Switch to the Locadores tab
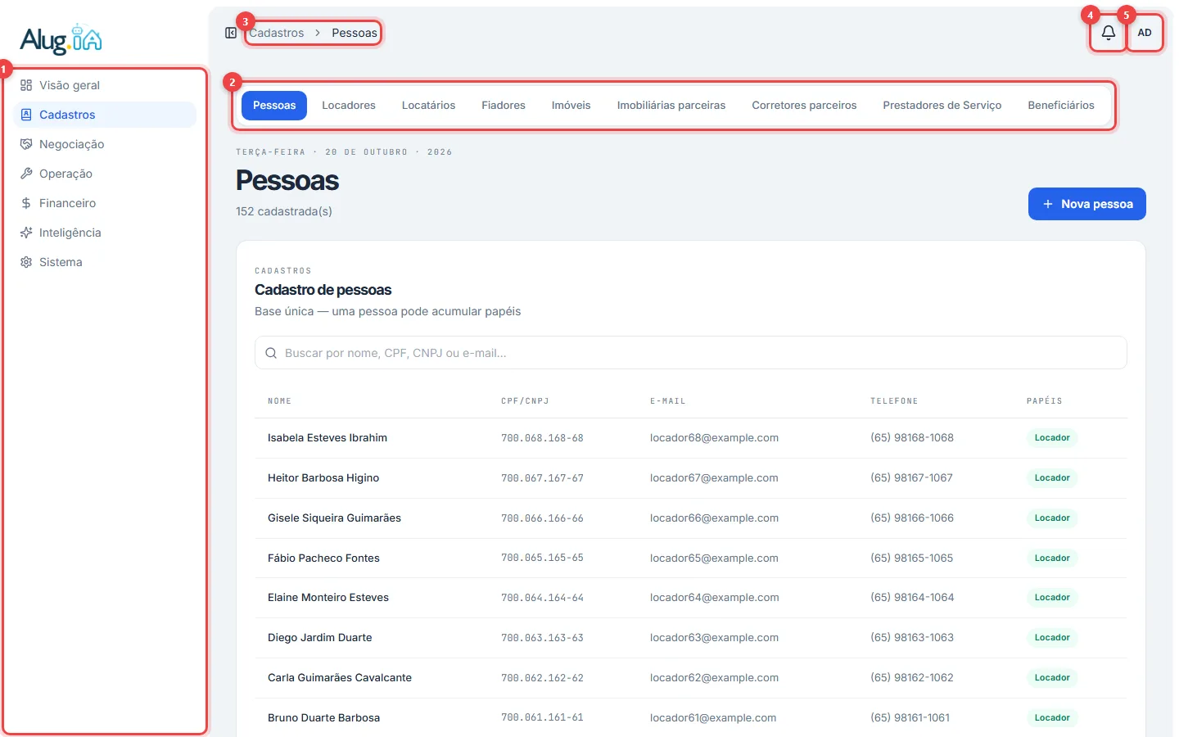1179x737 pixels. pos(349,106)
